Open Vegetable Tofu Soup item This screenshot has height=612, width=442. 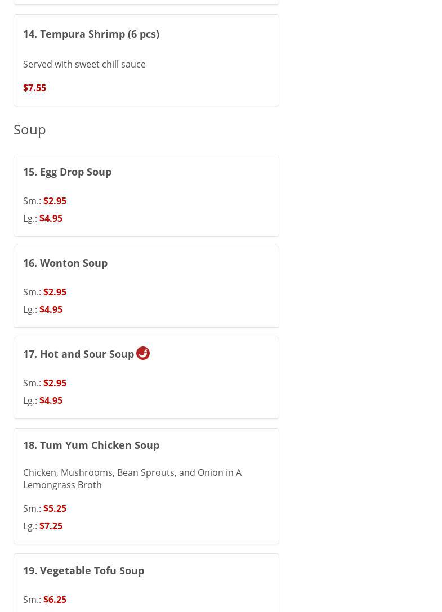(83, 570)
